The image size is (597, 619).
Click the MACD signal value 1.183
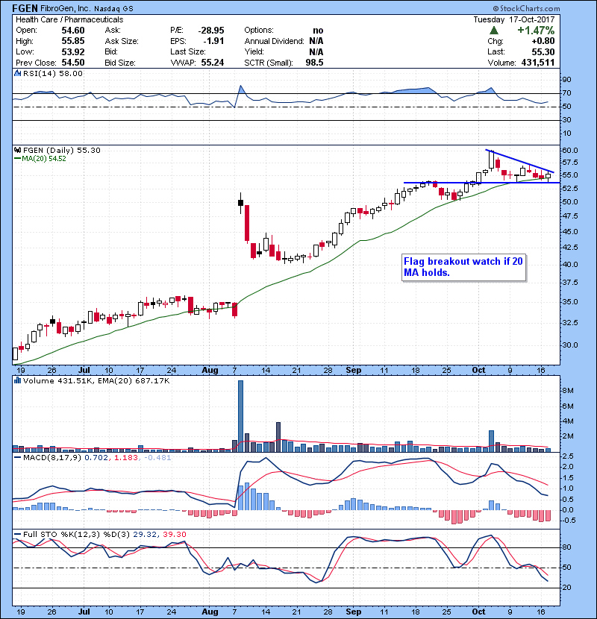click(125, 458)
